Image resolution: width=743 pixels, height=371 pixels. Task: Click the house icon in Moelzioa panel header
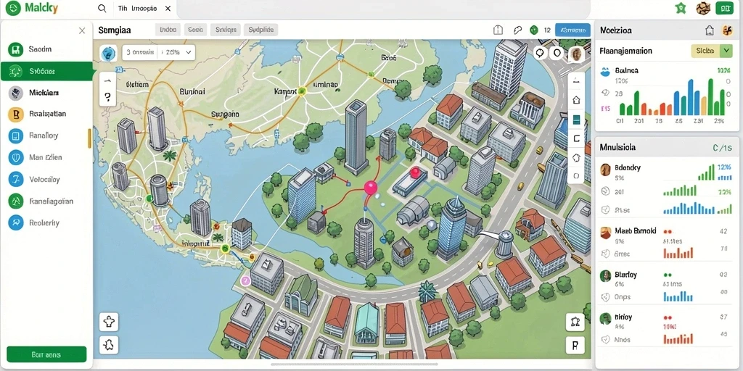click(710, 30)
